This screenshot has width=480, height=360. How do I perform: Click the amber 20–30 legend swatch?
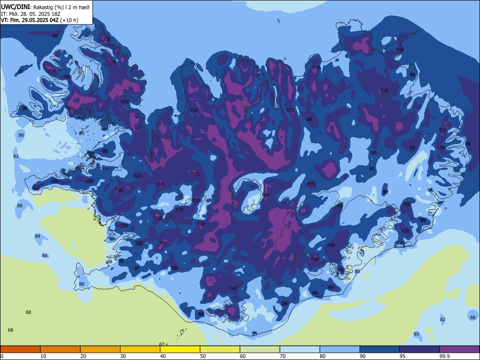100,349
